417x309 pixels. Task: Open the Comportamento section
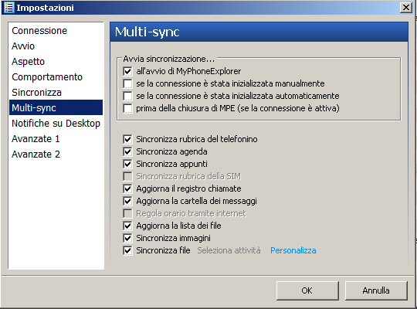point(47,77)
